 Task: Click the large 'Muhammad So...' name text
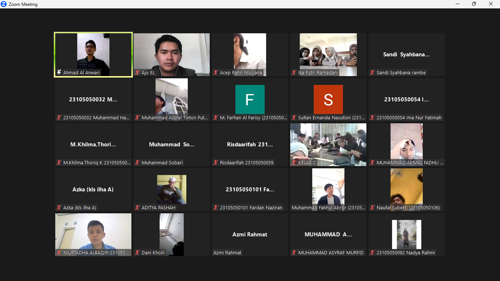(172, 145)
